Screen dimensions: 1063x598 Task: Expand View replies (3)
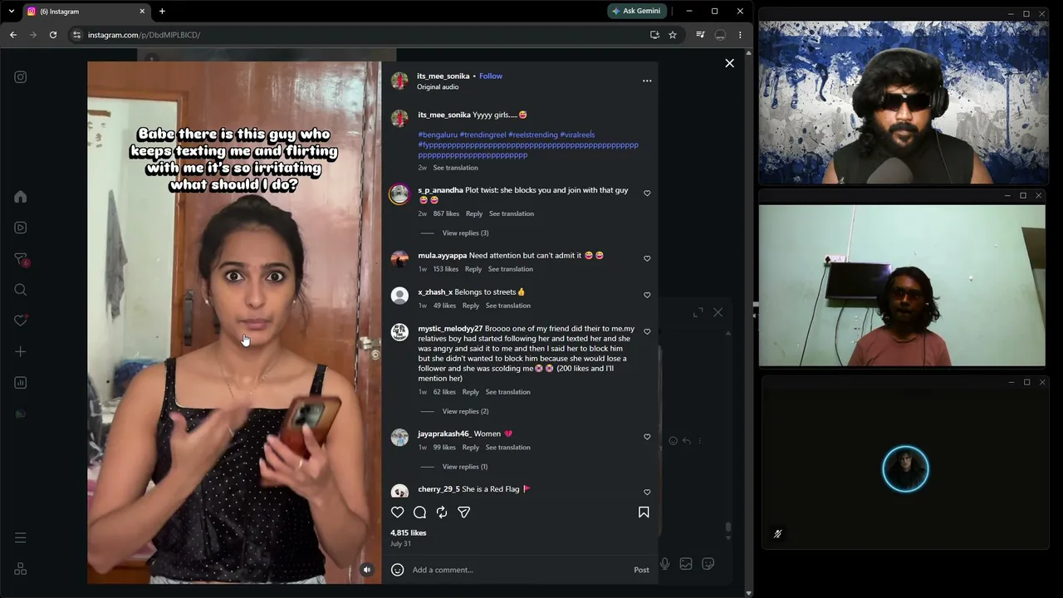[465, 233]
